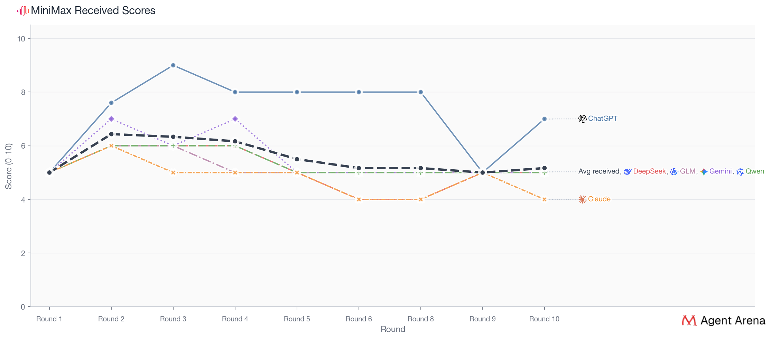771x339 pixels.
Task: Click the Qwen logo icon
Action: coord(740,172)
